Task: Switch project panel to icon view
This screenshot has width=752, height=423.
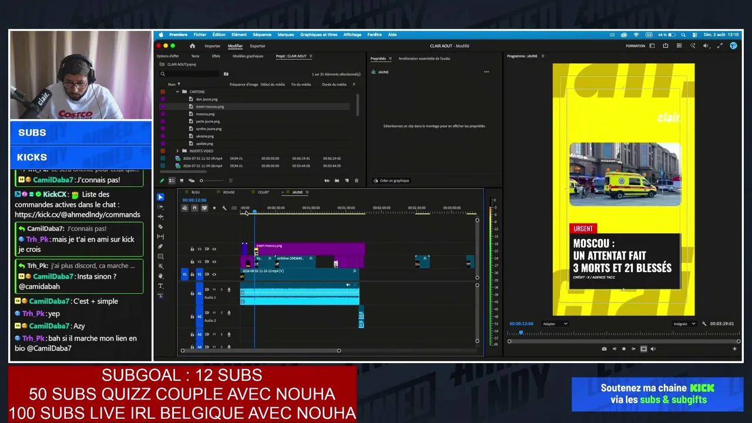Action: click(182, 180)
